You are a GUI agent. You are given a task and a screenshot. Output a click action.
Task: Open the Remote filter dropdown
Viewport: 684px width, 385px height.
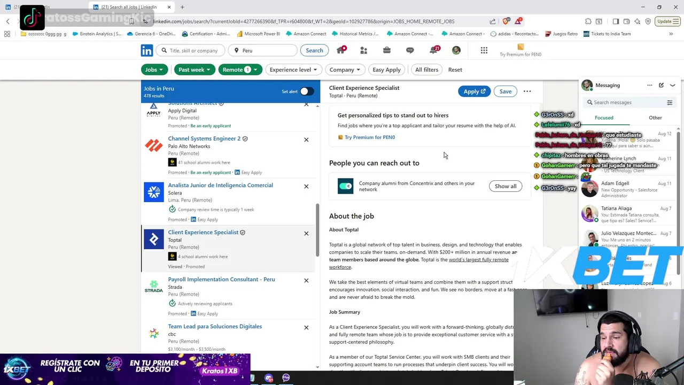[240, 70]
